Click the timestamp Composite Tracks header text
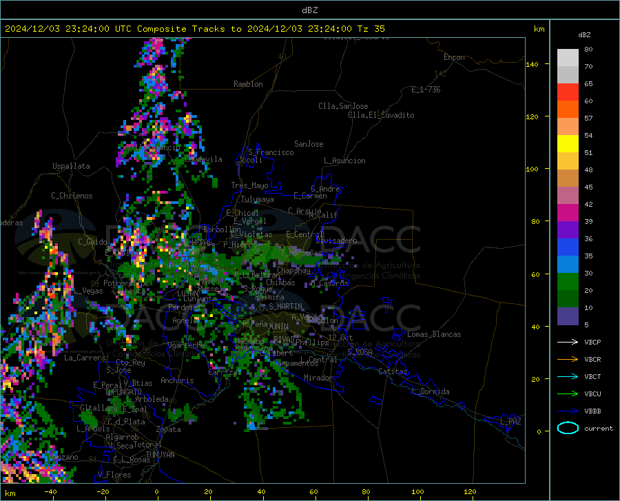 (x=194, y=29)
